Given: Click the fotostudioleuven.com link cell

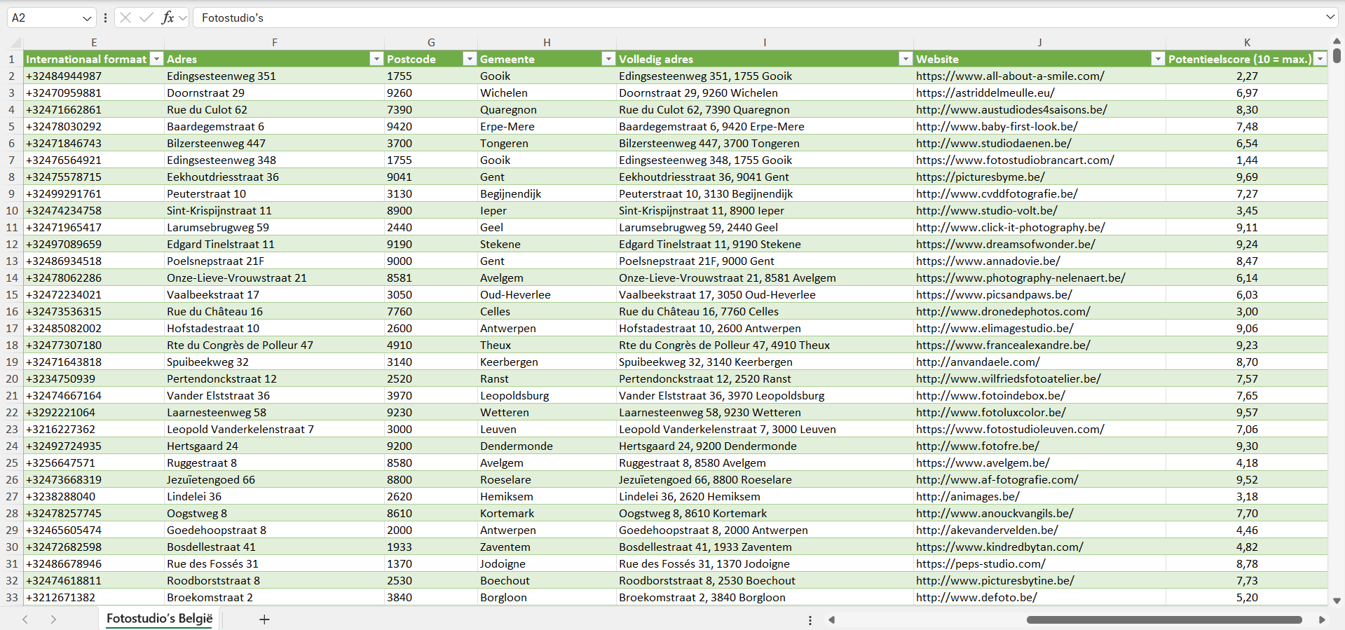Looking at the screenshot, I should point(1009,430).
